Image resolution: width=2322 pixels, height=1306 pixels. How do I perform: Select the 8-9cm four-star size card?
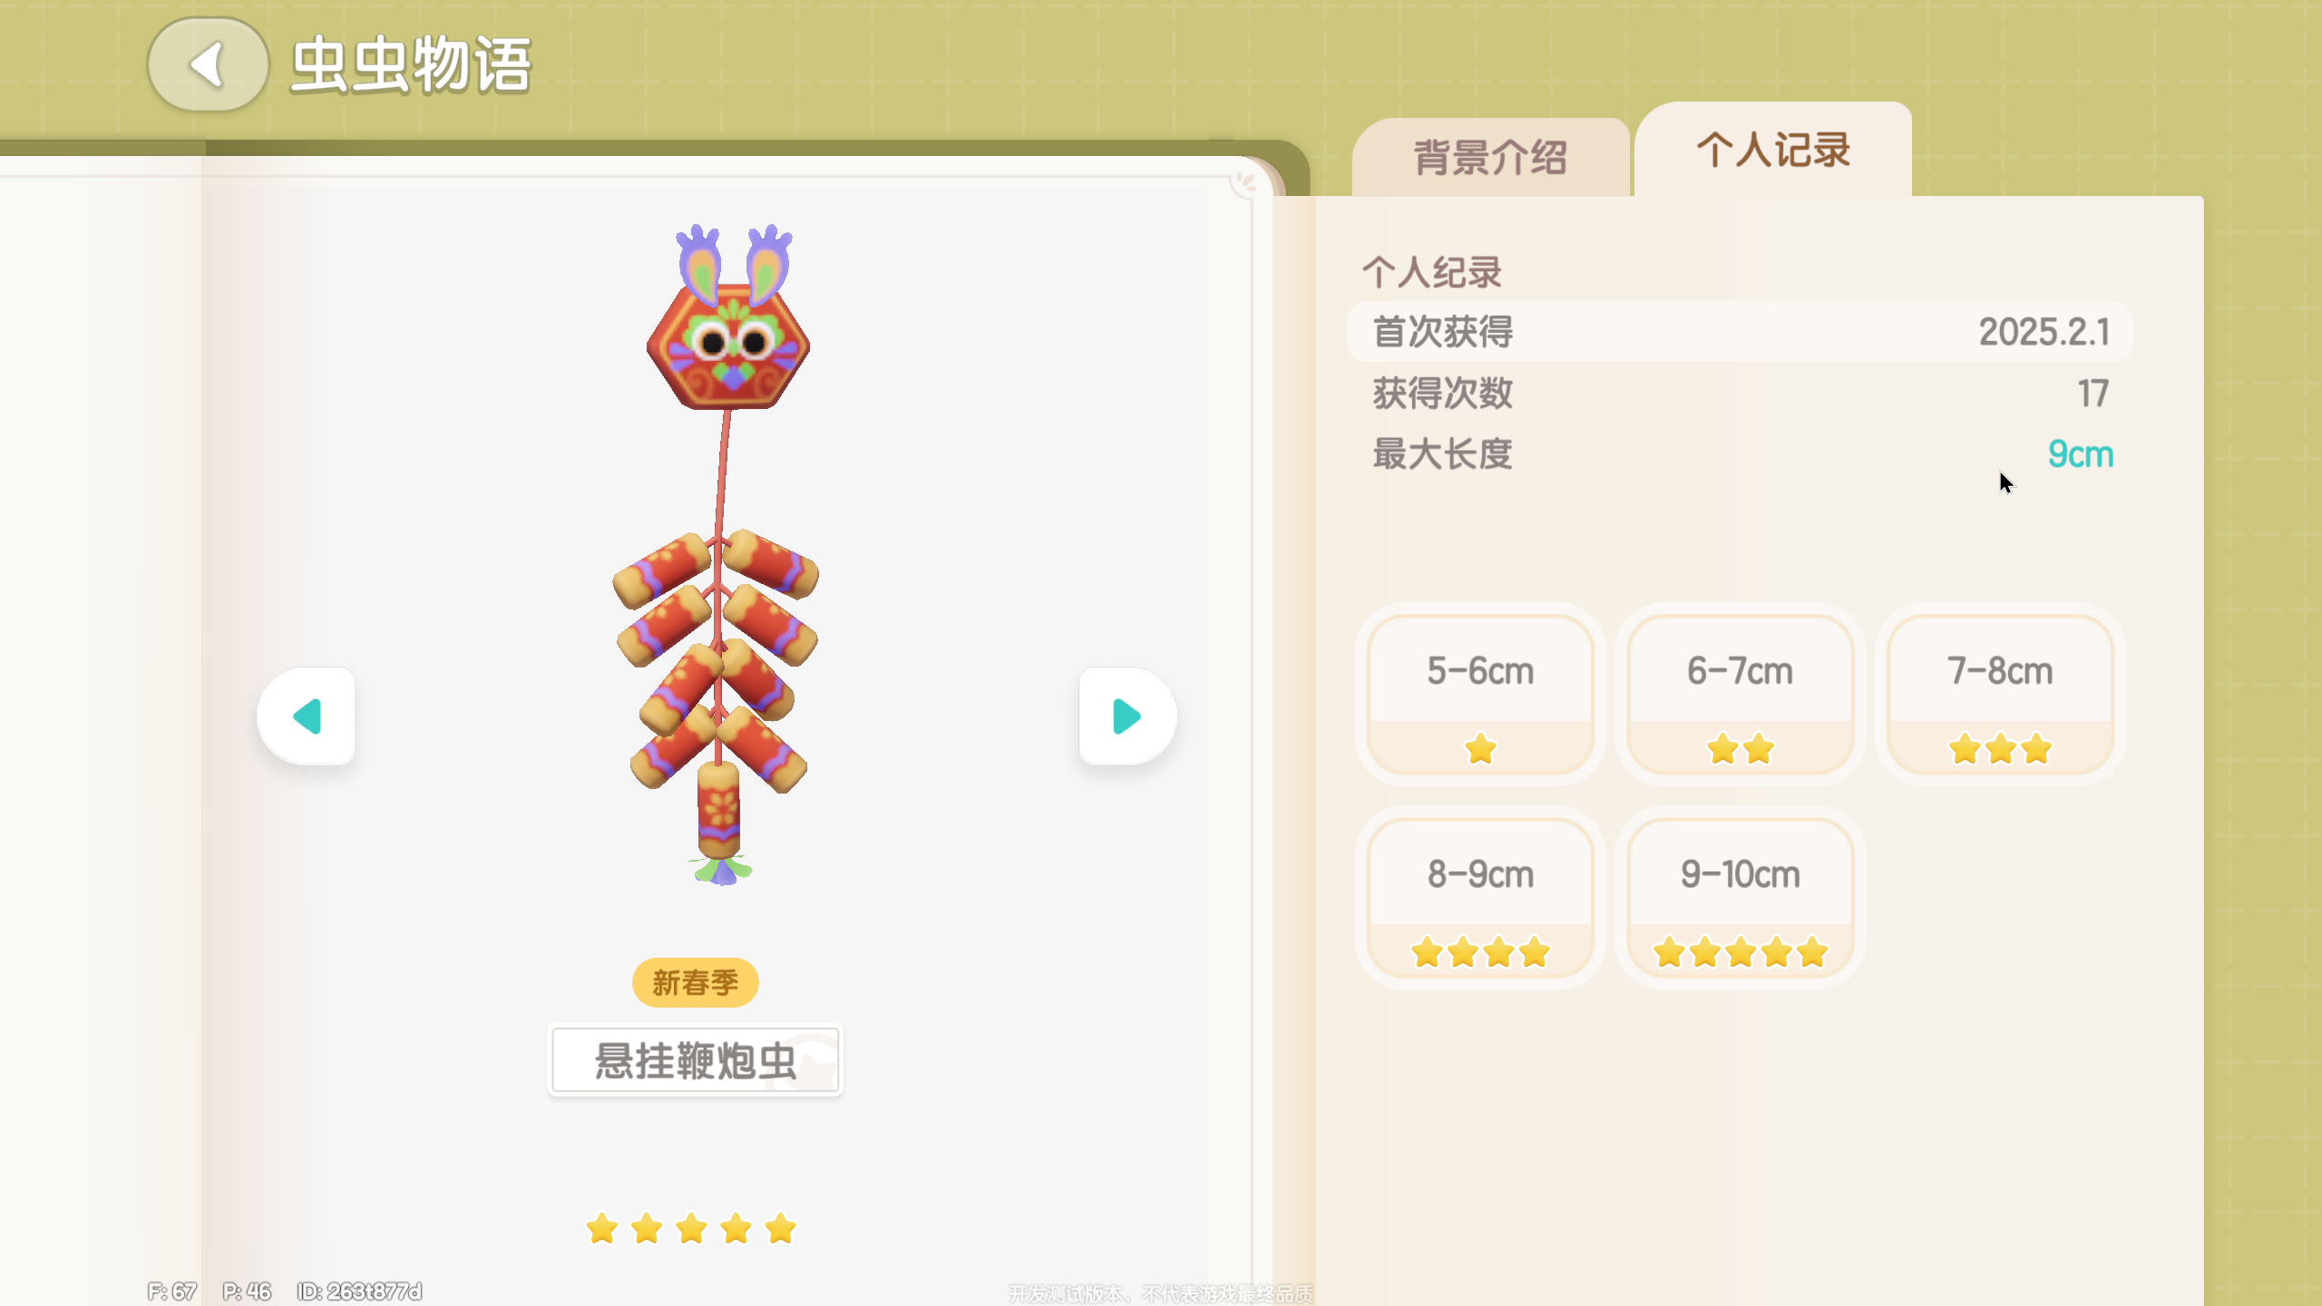click(x=1480, y=898)
